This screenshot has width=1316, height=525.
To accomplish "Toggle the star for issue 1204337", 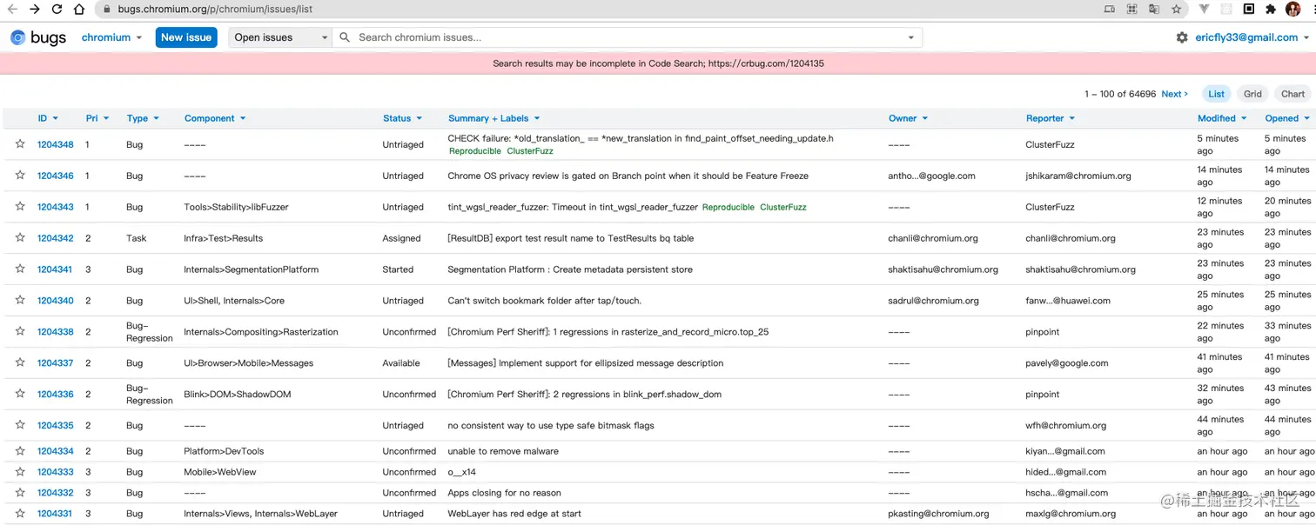I will (20, 363).
